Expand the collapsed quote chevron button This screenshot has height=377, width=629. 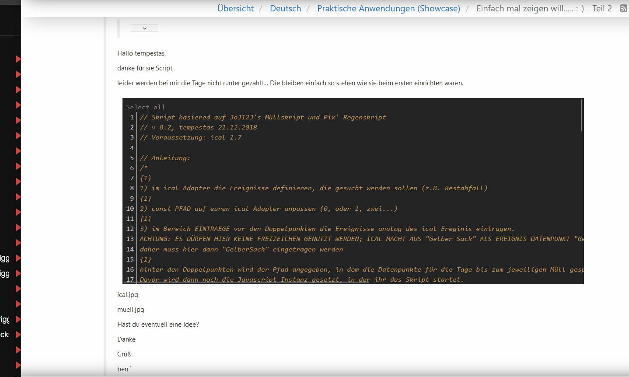tap(144, 28)
